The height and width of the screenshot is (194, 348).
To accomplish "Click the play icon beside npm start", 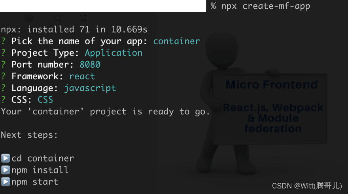I will click(x=6, y=182).
